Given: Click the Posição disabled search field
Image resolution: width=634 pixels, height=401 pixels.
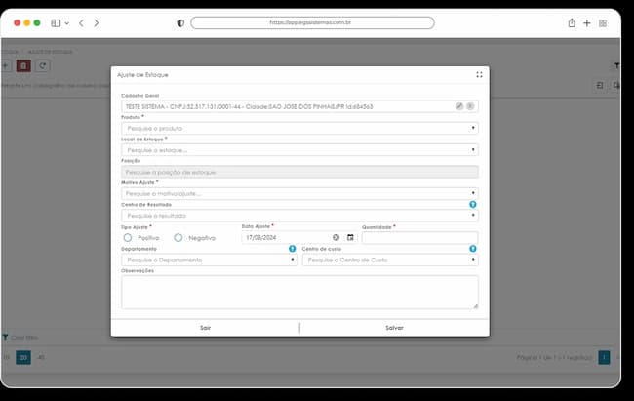Looking at the screenshot, I should click(299, 172).
